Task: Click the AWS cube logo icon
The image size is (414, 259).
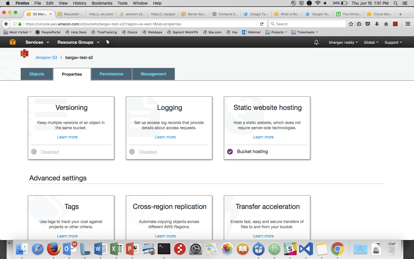Action: point(13,42)
